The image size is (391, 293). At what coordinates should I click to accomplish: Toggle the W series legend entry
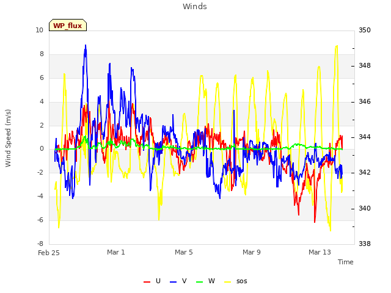click(x=205, y=281)
